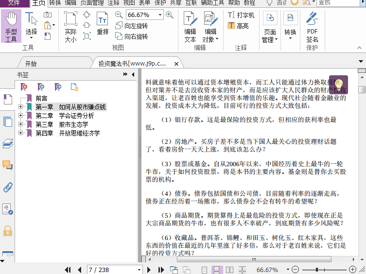Open the File (文件) menu
This screenshot has height=274, width=366.
(14, 3)
